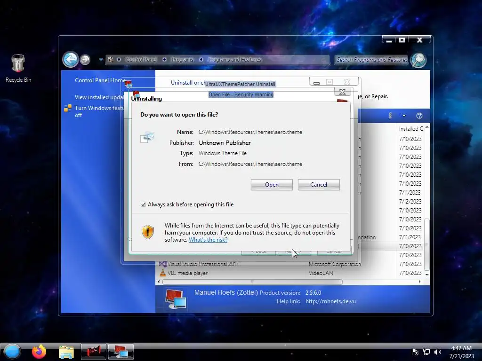Click the VLC cone icon in the list
Image resolution: width=482 pixels, height=361 pixels.
pyautogui.click(x=162, y=273)
